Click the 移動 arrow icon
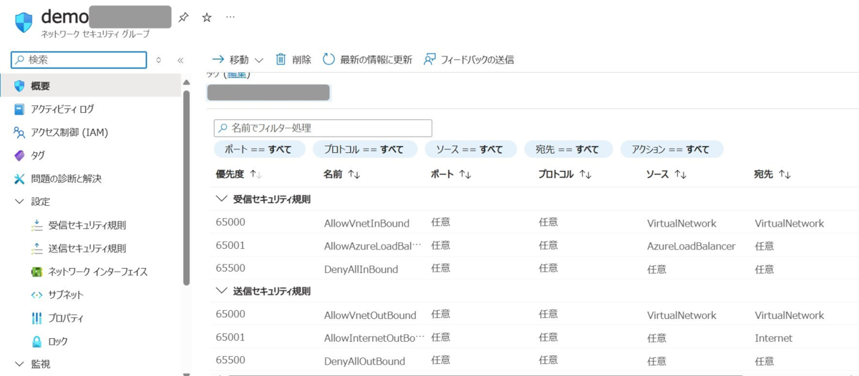This screenshot has width=859, height=376. pos(218,59)
